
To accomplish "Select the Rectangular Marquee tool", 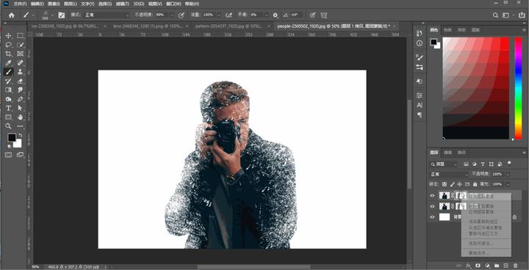I will 21,36.
